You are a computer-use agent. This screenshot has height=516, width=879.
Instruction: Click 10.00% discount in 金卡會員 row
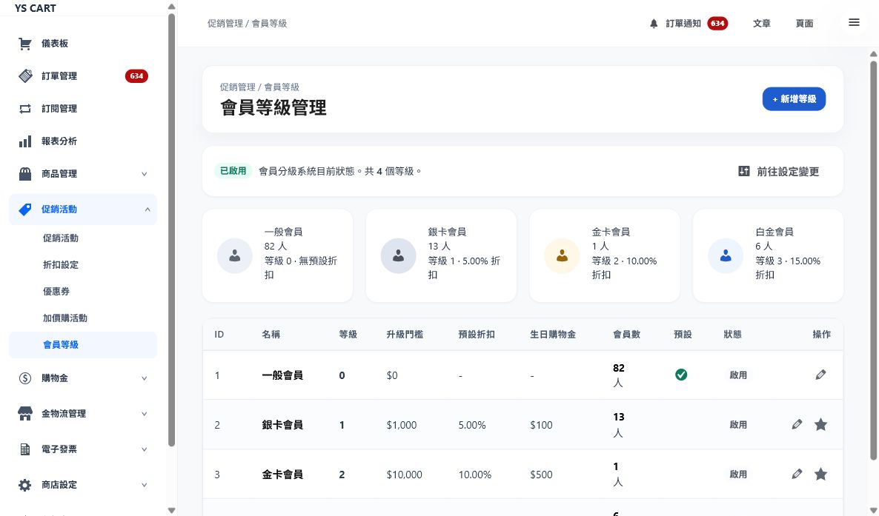tap(475, 475)
